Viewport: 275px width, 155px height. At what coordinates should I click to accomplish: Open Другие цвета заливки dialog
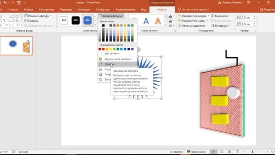(x=117, y=59)
